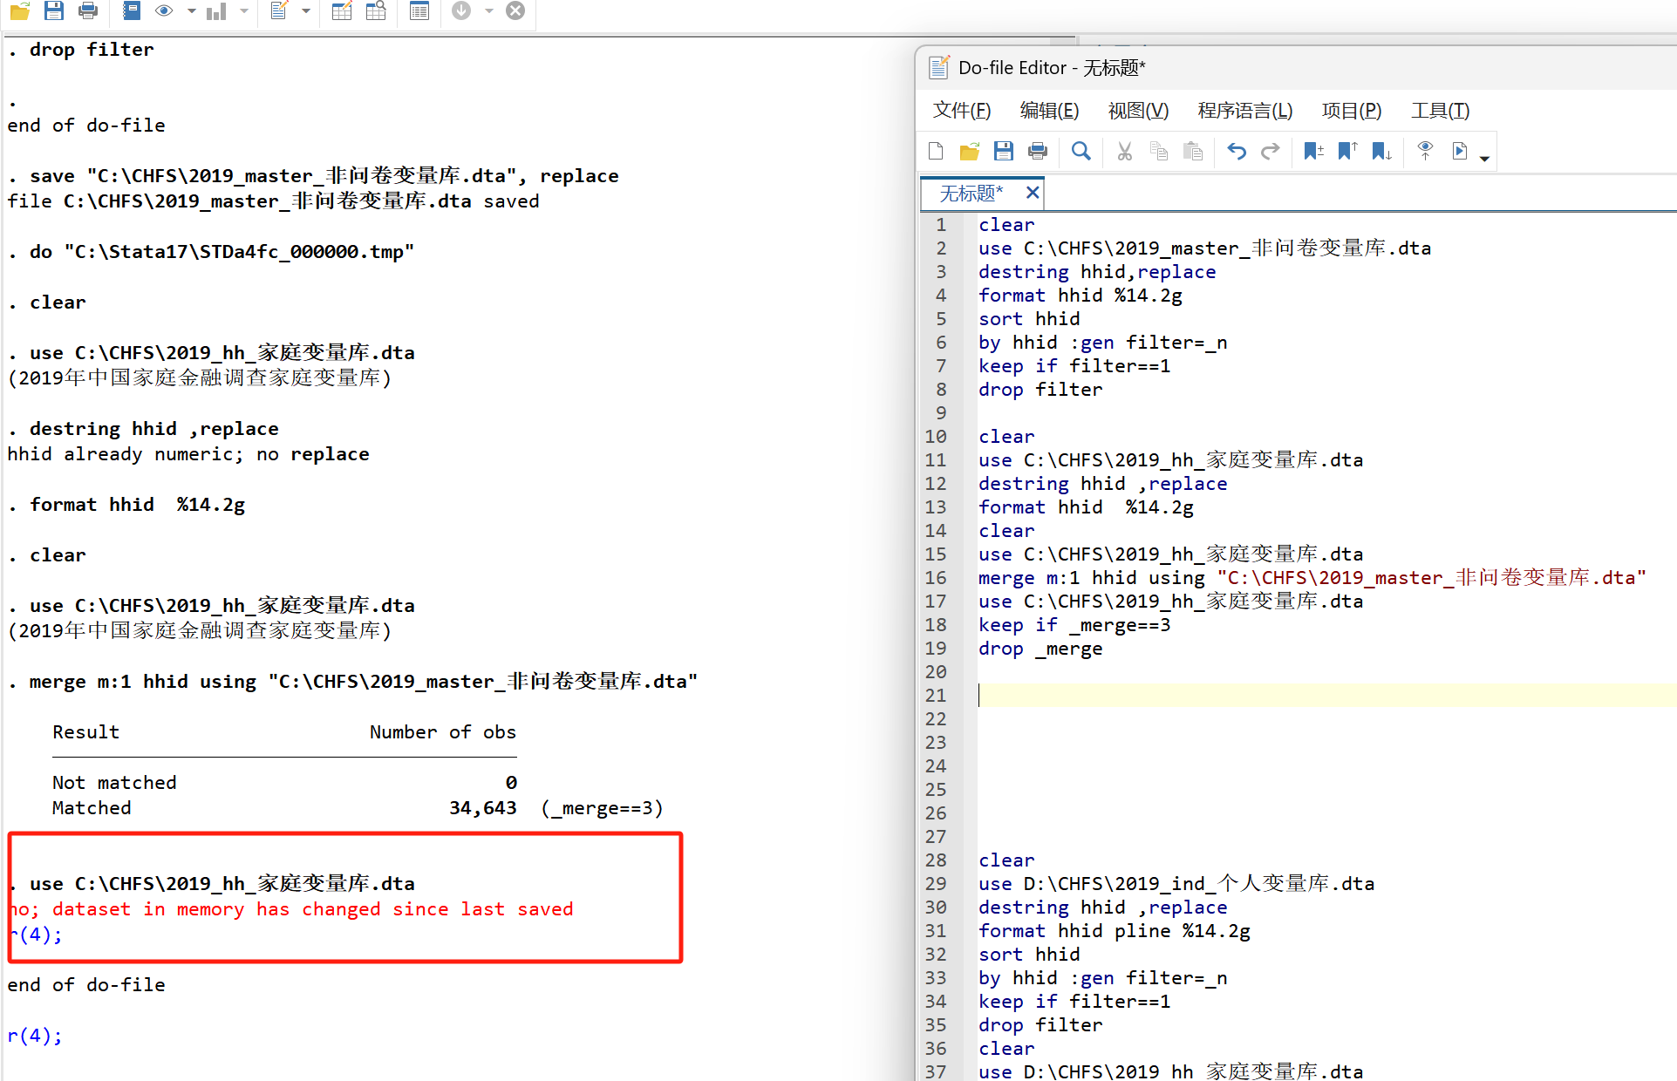The height and width of the screenshot is (1081, 1677).
Task: Select the 无标题* do-file tab
Action: (971, 193)
